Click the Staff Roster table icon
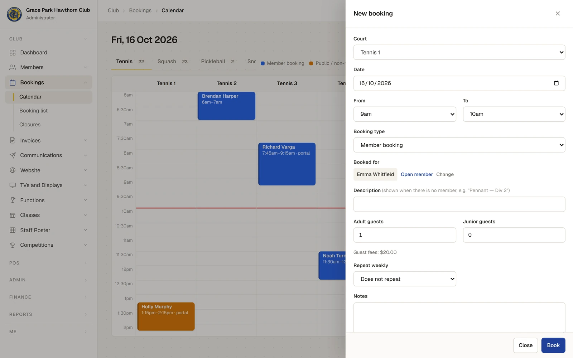The image size is (573, 358). tap(13, 230)
